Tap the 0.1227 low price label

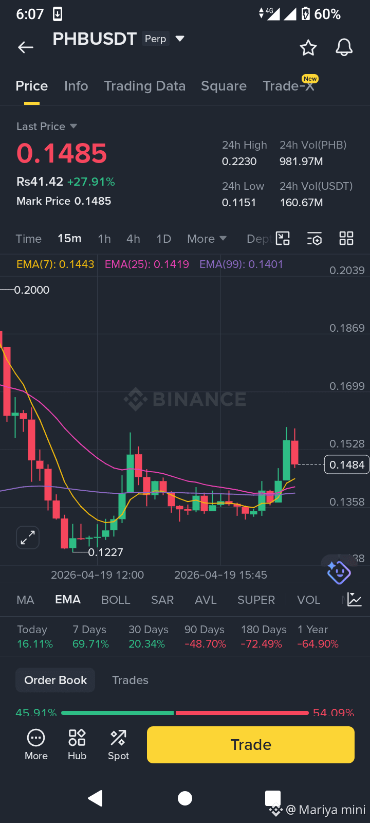(x=105, y=552)
